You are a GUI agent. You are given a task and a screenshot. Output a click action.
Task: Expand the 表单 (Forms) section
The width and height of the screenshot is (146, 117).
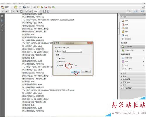coord(133,76)
